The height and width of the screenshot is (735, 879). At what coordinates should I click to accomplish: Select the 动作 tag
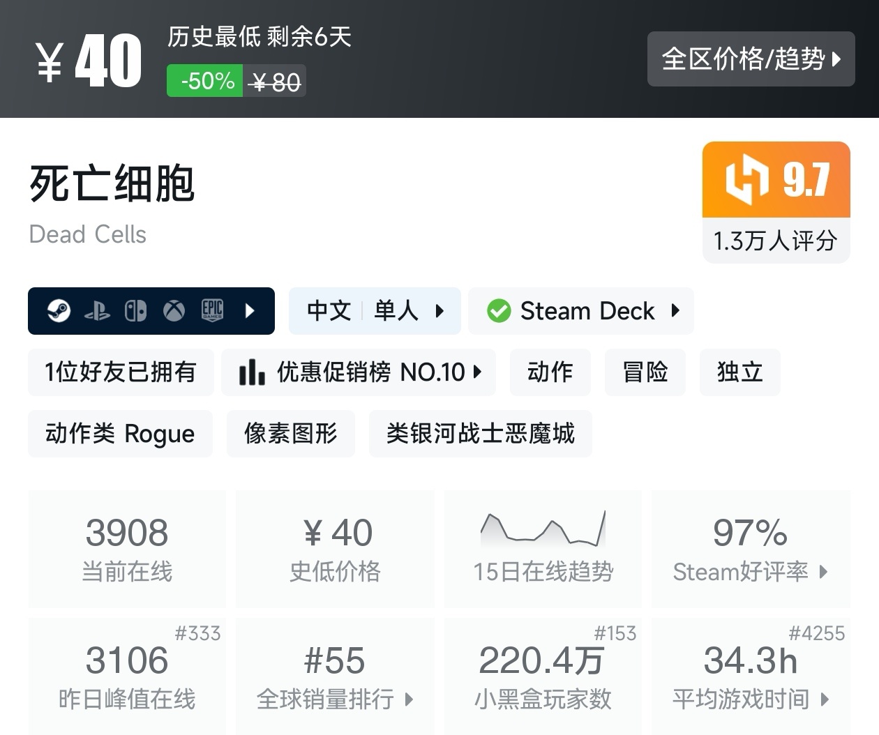click(x=550, y=372)
